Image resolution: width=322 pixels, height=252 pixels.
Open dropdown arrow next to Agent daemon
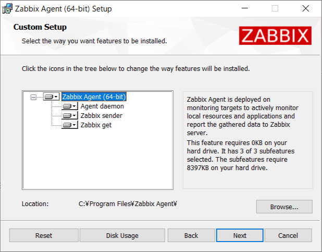tap(75, 106)
